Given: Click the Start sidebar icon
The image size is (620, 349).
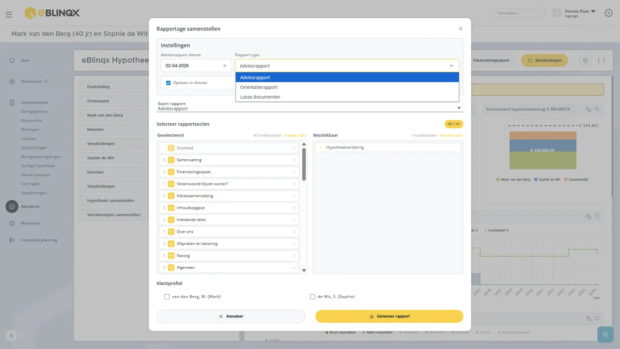Looking at the screenshot, I should coord(12,60).
